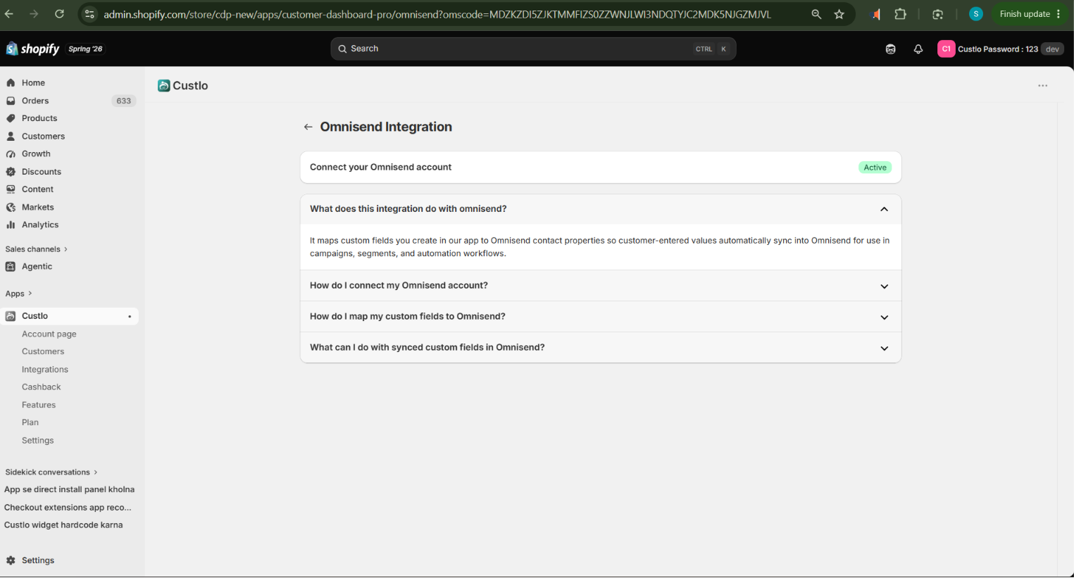Click the browser address bar URL
Screen dimensions: 1074x578
(x=437, y=14)
